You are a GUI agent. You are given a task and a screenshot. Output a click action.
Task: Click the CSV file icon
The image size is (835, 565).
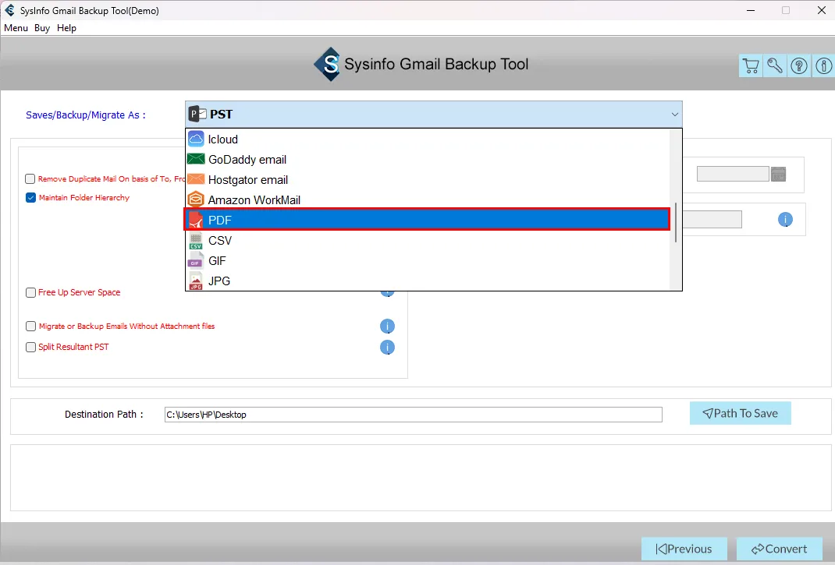196,241
